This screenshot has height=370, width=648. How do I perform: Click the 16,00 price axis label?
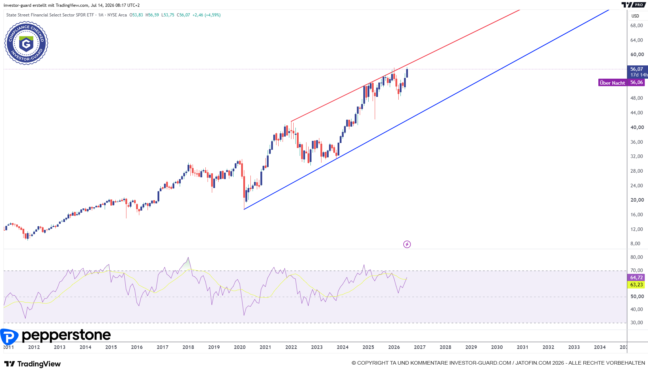(x=637, y=214)
